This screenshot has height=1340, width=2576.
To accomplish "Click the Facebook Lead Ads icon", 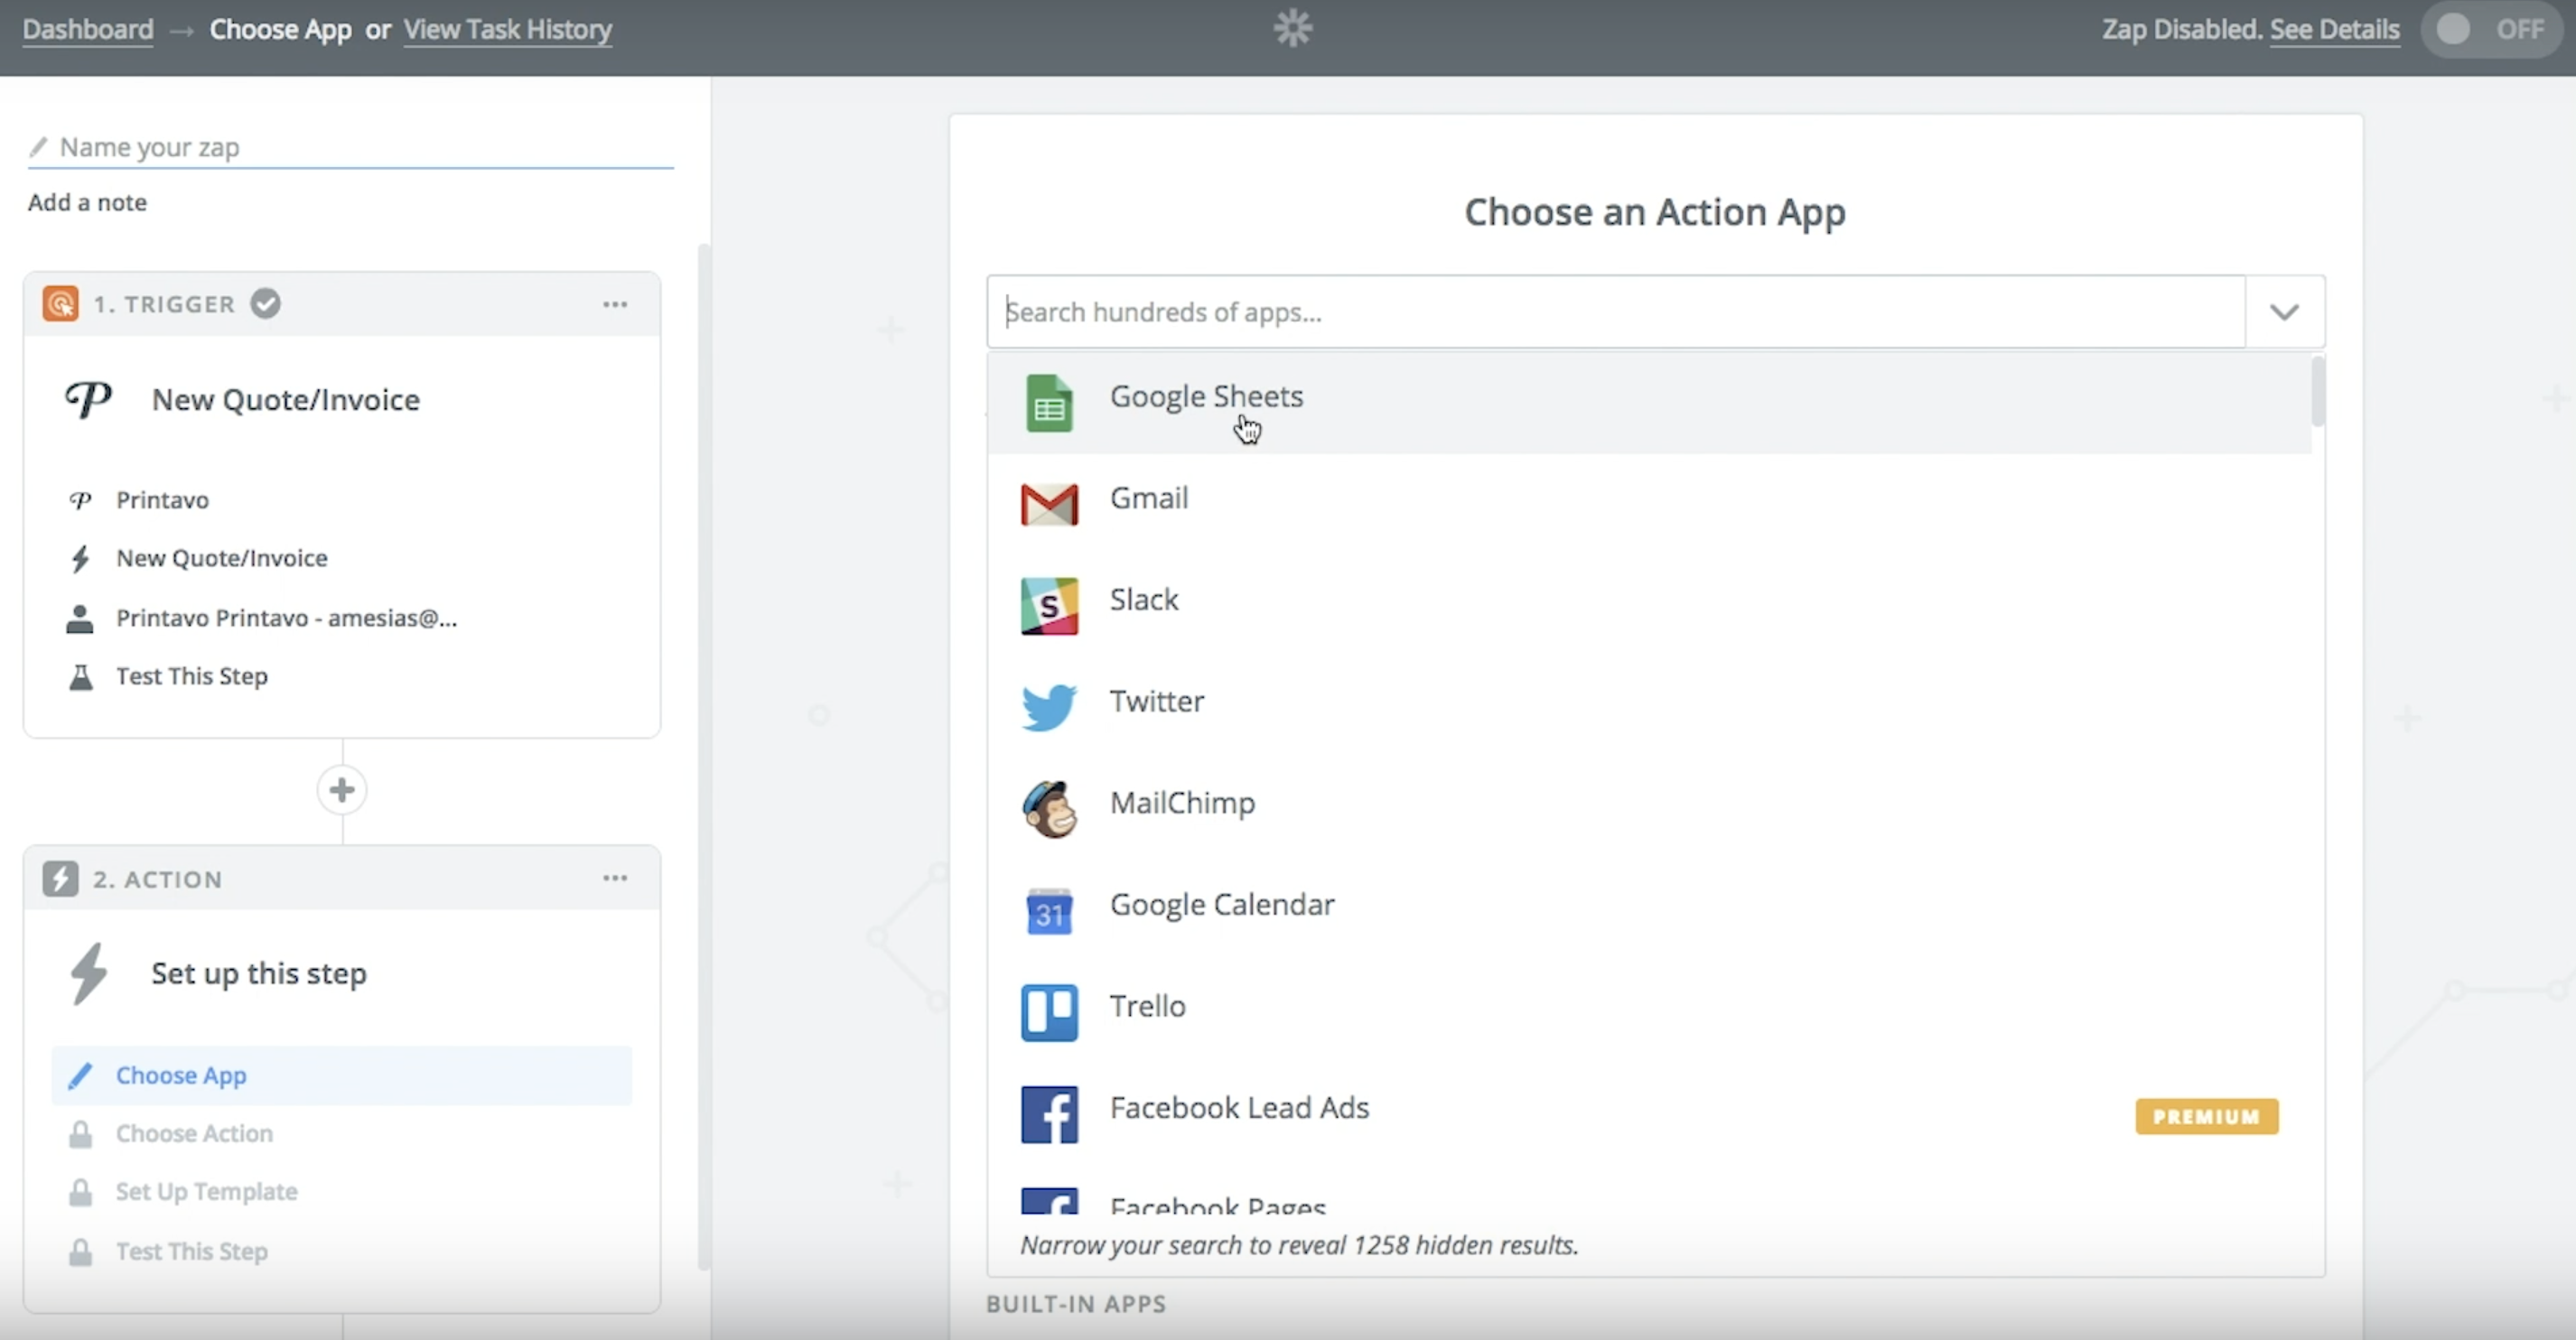I will pos(1049,1114).
